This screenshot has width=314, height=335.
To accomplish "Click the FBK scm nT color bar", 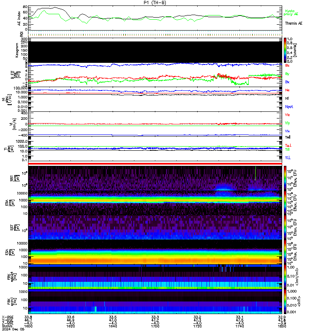I will click(x=285, y=301).
